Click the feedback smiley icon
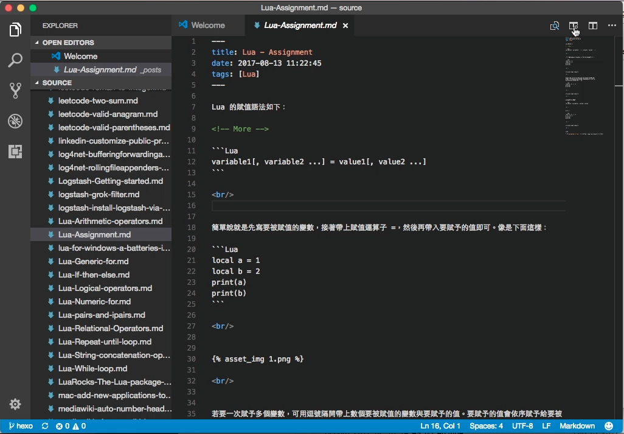The image size is (624, 434). (x=609, y=426)
